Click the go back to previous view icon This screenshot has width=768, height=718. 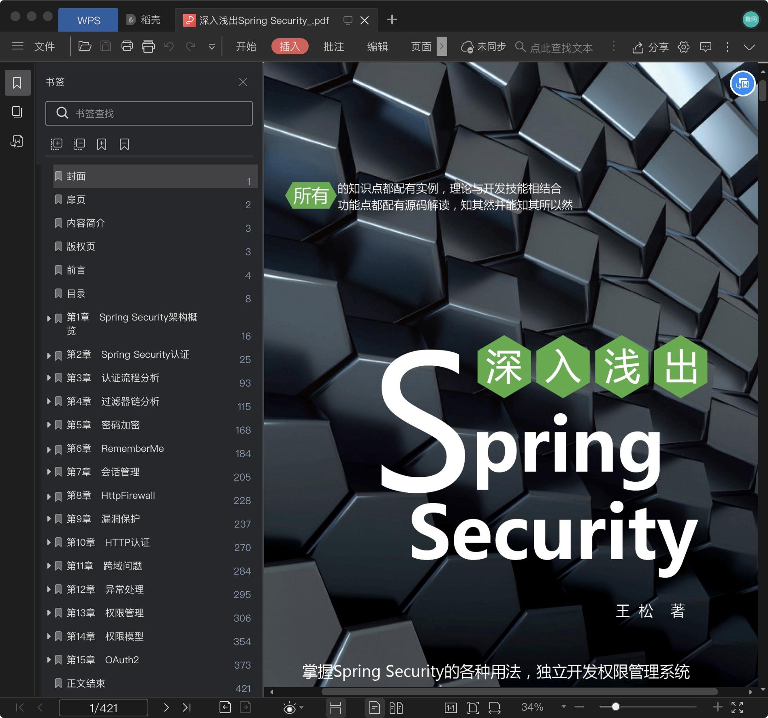225,707
